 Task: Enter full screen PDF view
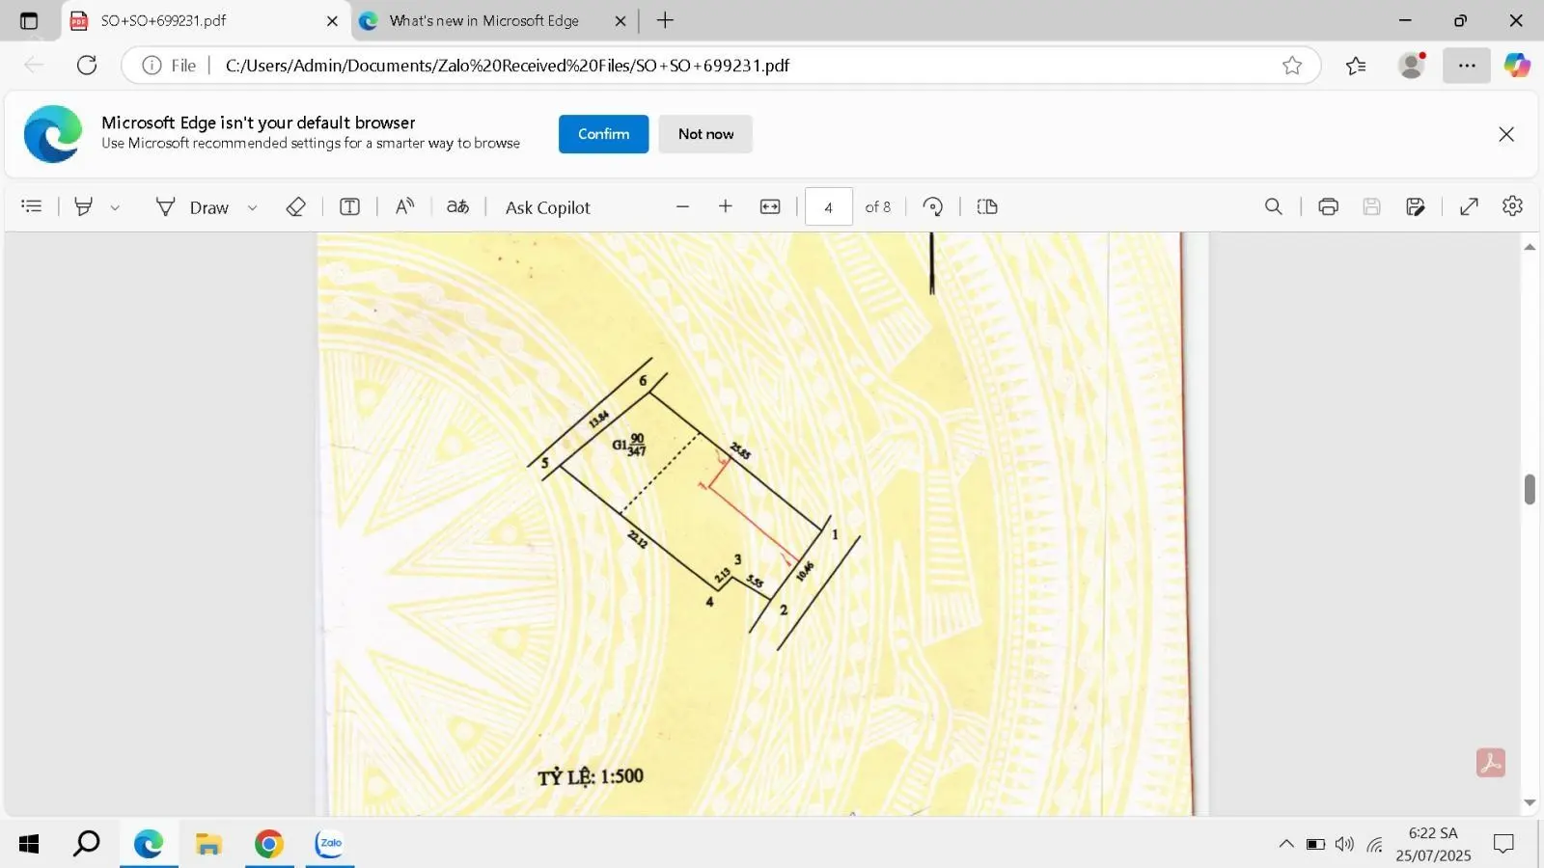[x=1470, y=206]
